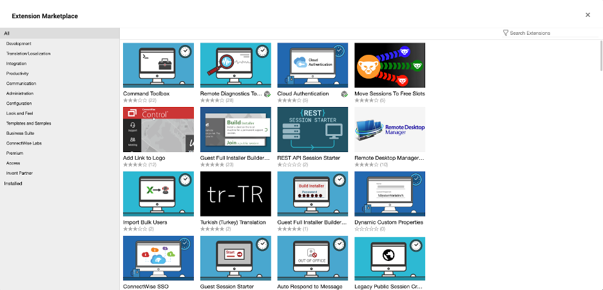Filter by the Configuration category
The height and width of the screenshot is (290, 603).
(x=19, y=104)
